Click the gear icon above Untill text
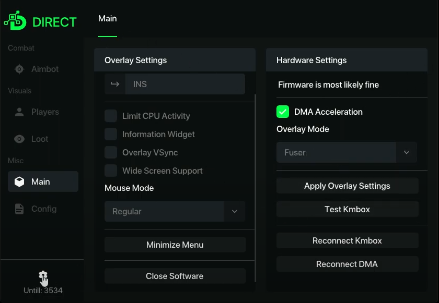Viewport: 439px width, 303px height. point(43,275)
